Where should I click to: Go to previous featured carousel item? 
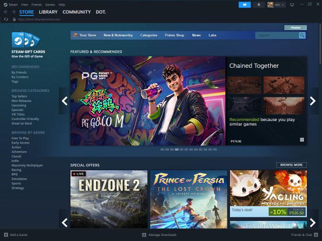[64, 101]
